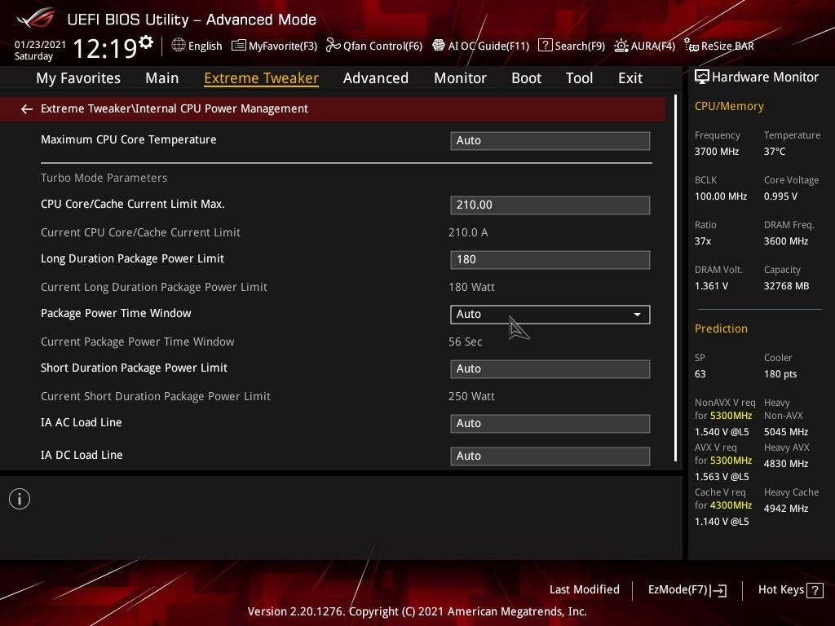This screenshot has height=626, width=835.
Task: Click the 56 Sec time window value
Action: point(465,342)
